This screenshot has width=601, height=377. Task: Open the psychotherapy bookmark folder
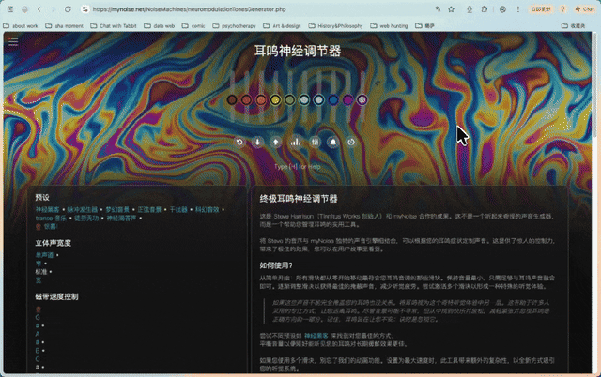pyautogui.click(x=234, y=26)
